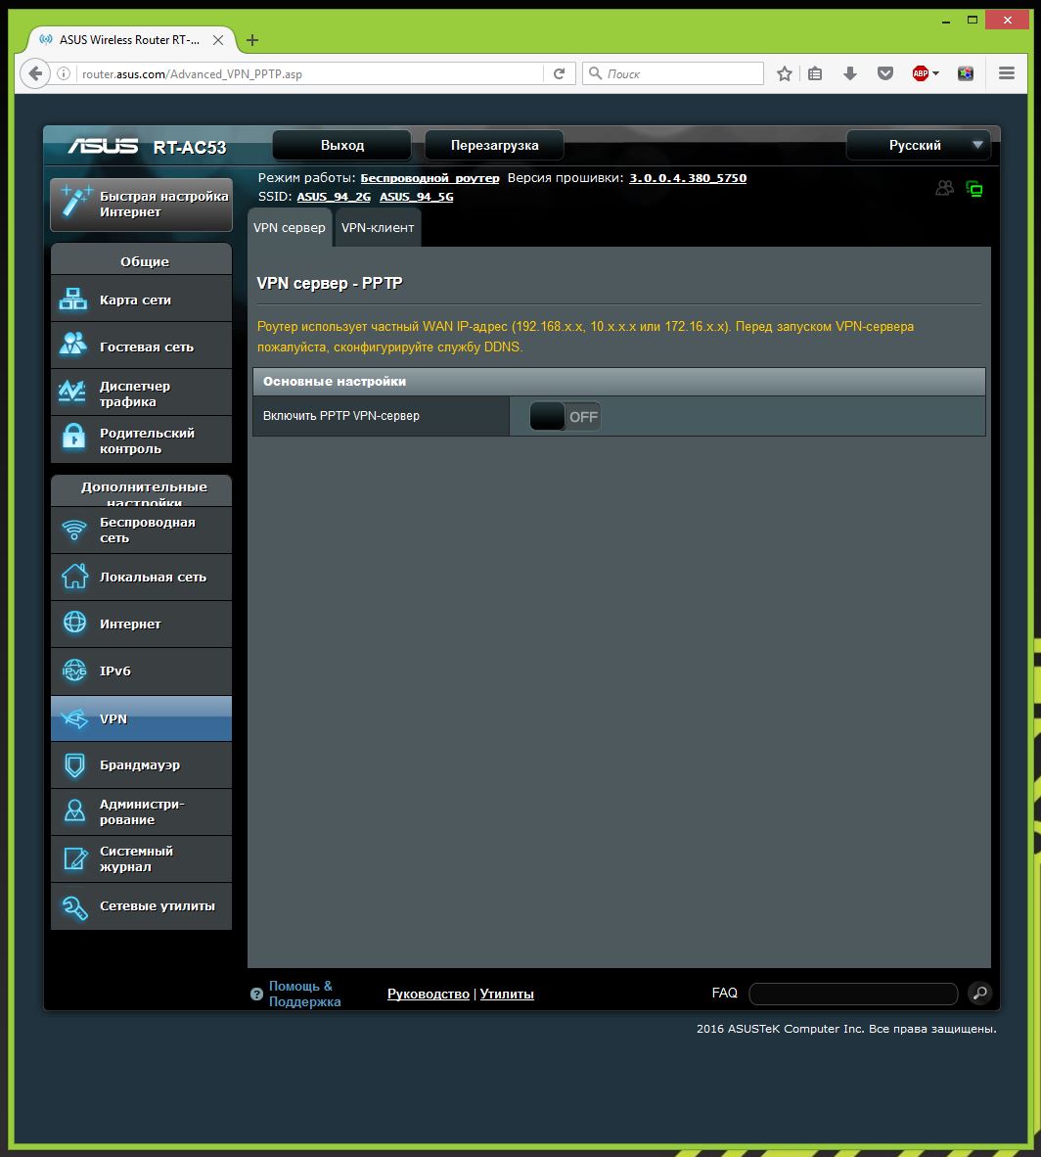Image resolution: width=1041 pixels, height=1157 pixels.
Task: Open the ASUS_94_5G SSID link
Action: point(417,197)
